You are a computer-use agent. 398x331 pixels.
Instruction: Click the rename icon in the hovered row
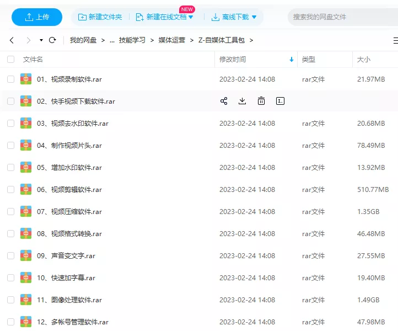[x=280, y=101]
